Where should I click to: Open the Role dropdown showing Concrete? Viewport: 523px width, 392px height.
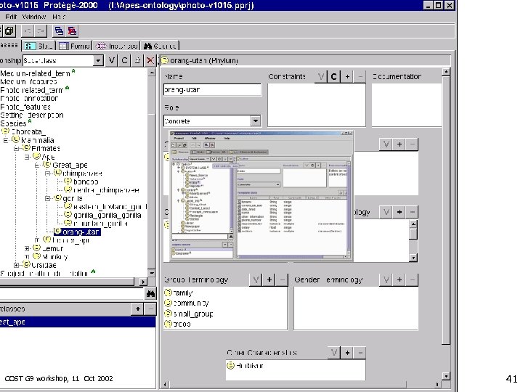[256, 121]
